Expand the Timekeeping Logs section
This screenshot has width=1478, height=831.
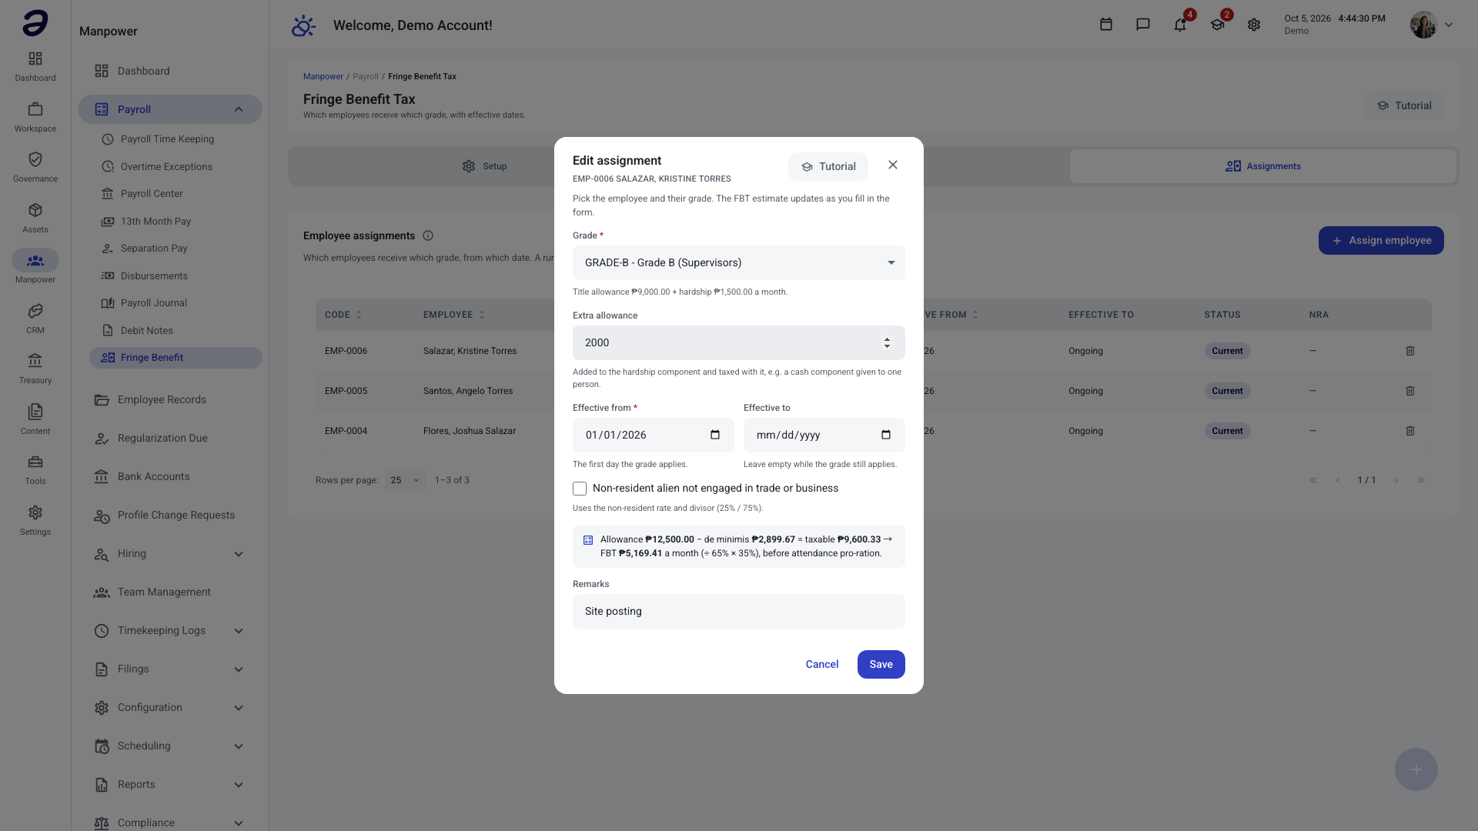[x=239, y=631]
